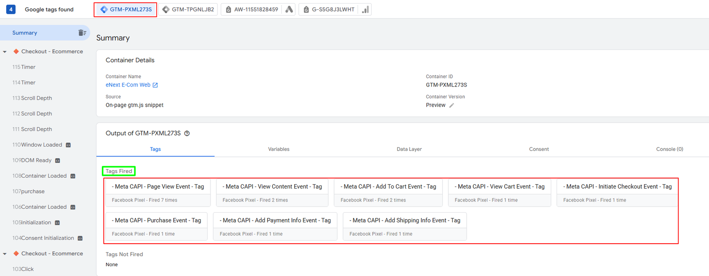Open external link icon beside eNext E-Com Web

(155, 85)
